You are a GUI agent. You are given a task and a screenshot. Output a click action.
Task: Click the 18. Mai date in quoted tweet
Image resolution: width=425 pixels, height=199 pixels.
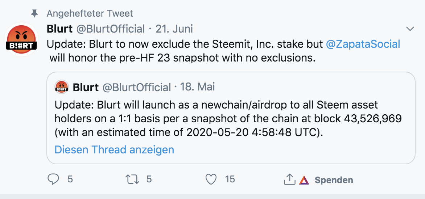197,87
